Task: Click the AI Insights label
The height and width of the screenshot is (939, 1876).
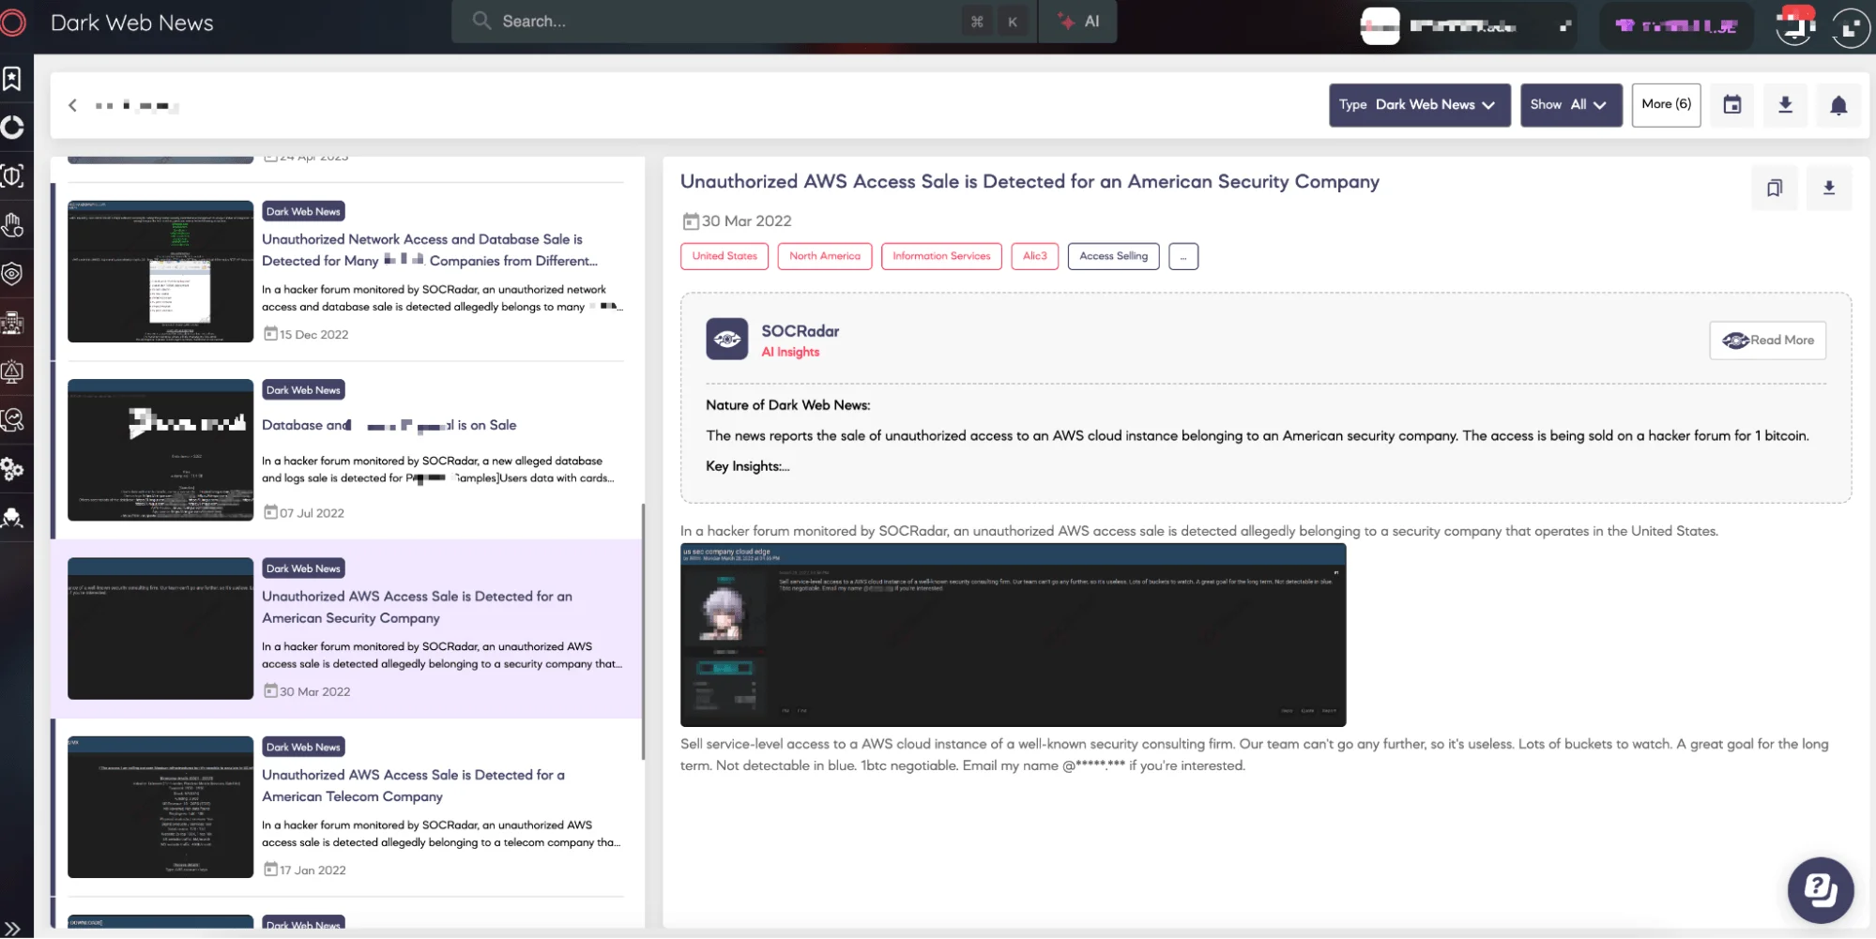Action: point(790,352)
